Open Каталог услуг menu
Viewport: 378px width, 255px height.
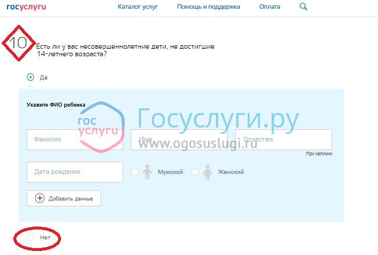point(138,6)
